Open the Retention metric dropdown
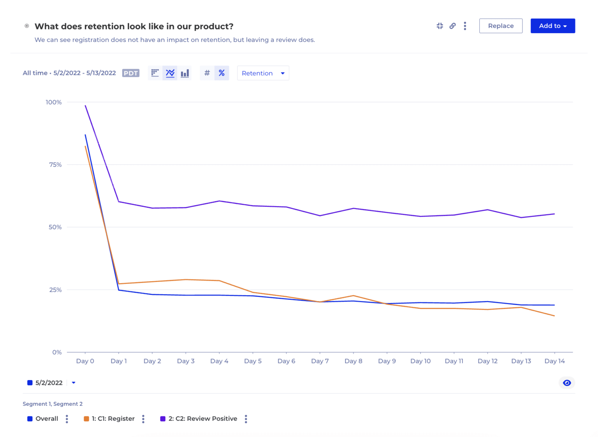Viewport: 598px width, 437px height. (263, 73)
